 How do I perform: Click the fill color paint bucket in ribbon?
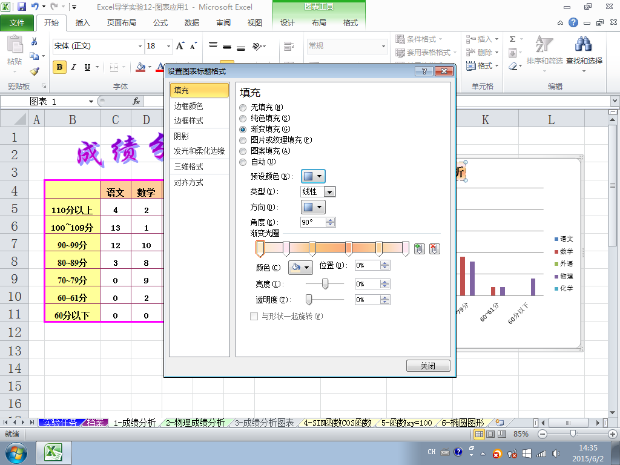(140, 67)
